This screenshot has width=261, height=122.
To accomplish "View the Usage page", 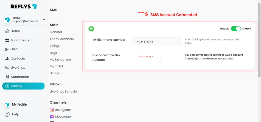I will 55,73.
